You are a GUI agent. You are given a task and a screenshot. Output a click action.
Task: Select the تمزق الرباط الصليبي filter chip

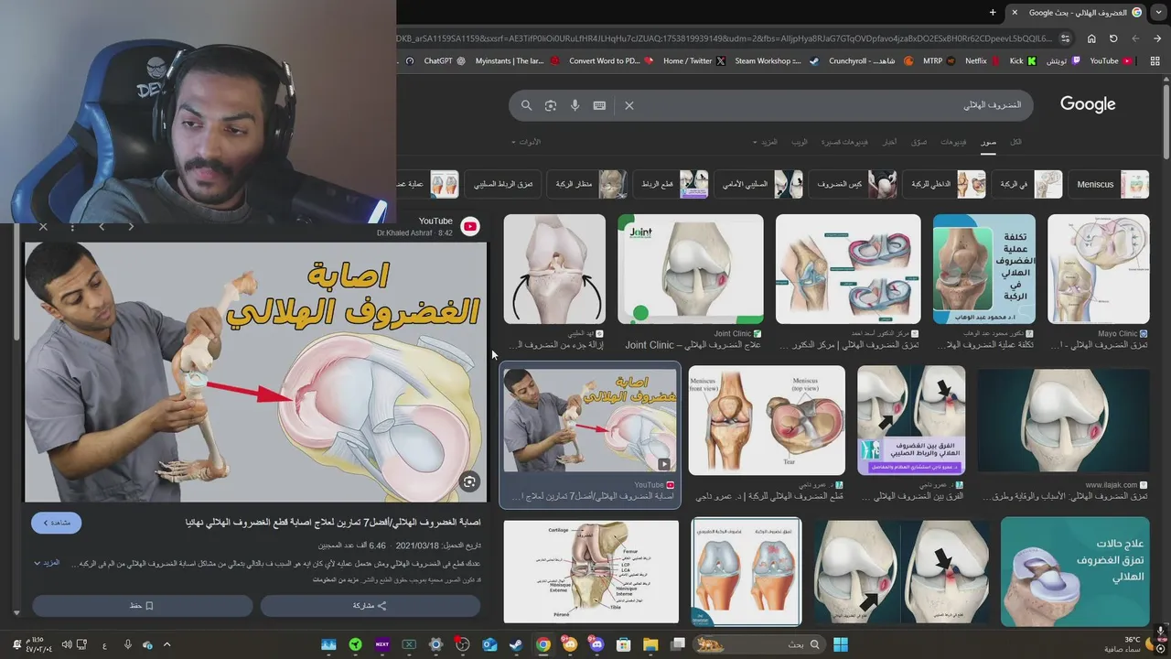coord(503,184)
